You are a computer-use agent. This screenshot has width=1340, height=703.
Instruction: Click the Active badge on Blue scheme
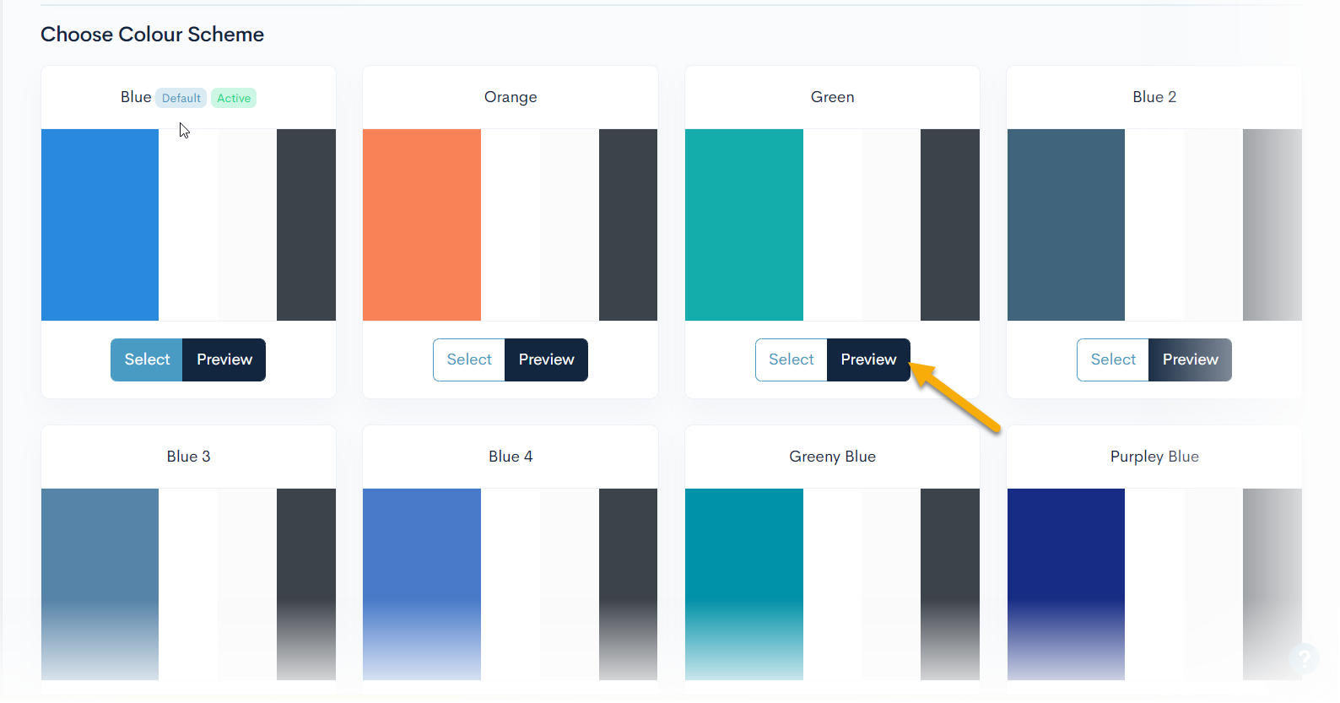(x=234, y=98)
